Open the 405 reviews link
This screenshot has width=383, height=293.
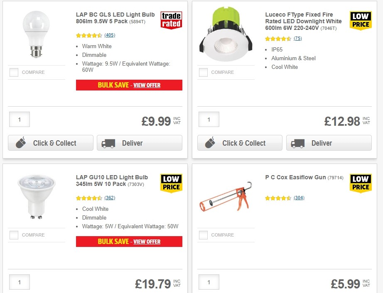tap(110, 35)
